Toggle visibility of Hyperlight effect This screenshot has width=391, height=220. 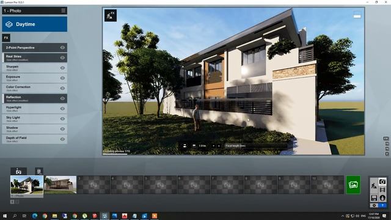coord(62,109)
